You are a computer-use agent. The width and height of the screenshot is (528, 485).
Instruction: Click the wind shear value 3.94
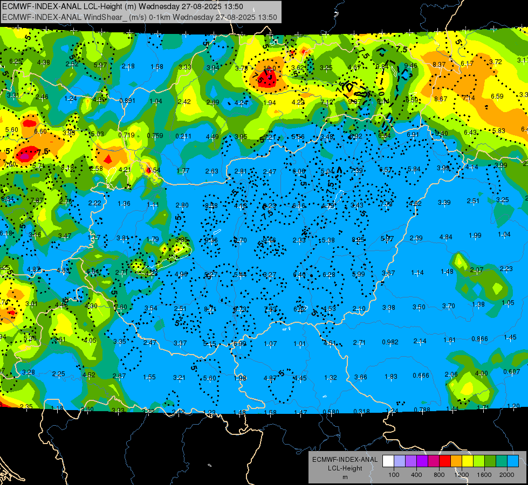click(213, 68)
